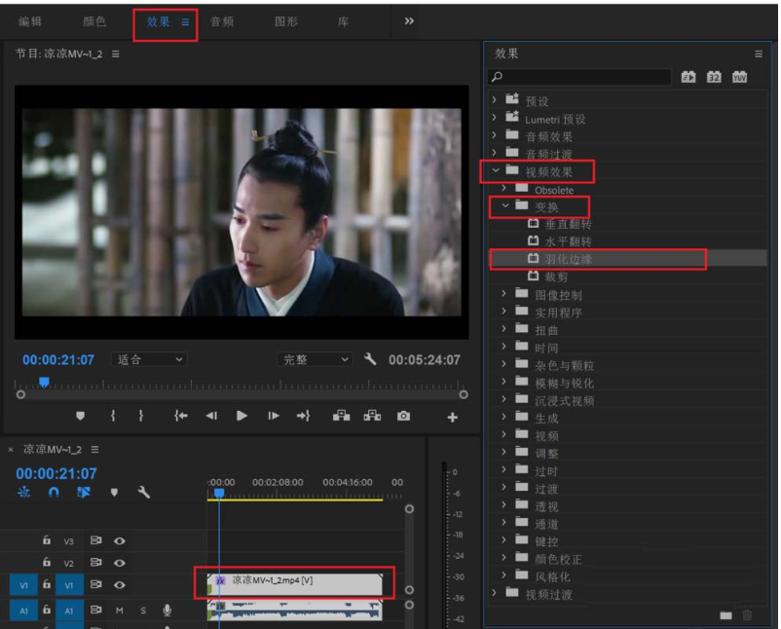The image size is (781, 629).
Task: Toggle V2 track output eye
Action: pyautogui.click(x=120, y=563)
